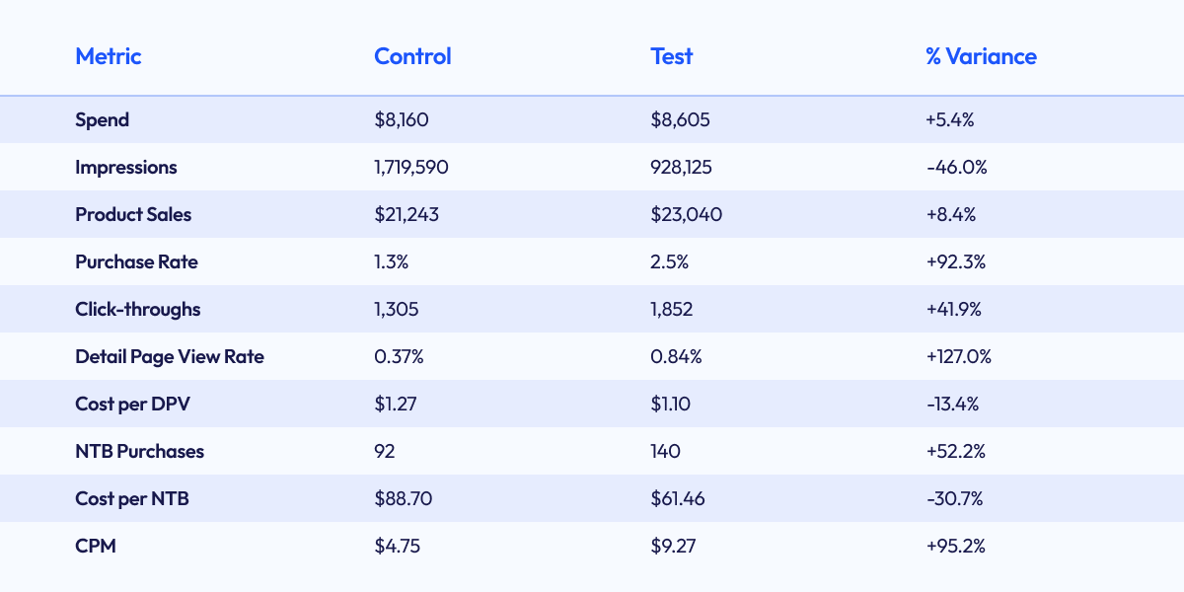Click the CPM row label
The width and height of the screenshot is (1184, 592).
(96, 546)
